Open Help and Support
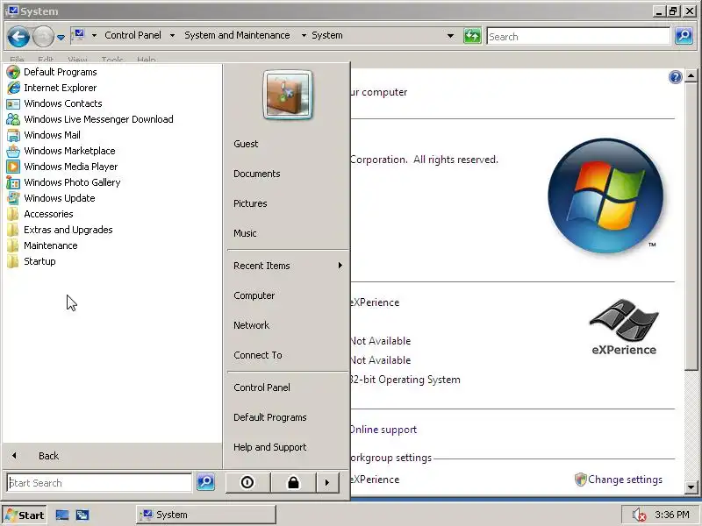This screenshot has height=526, width=702. [x=270, y=447]
